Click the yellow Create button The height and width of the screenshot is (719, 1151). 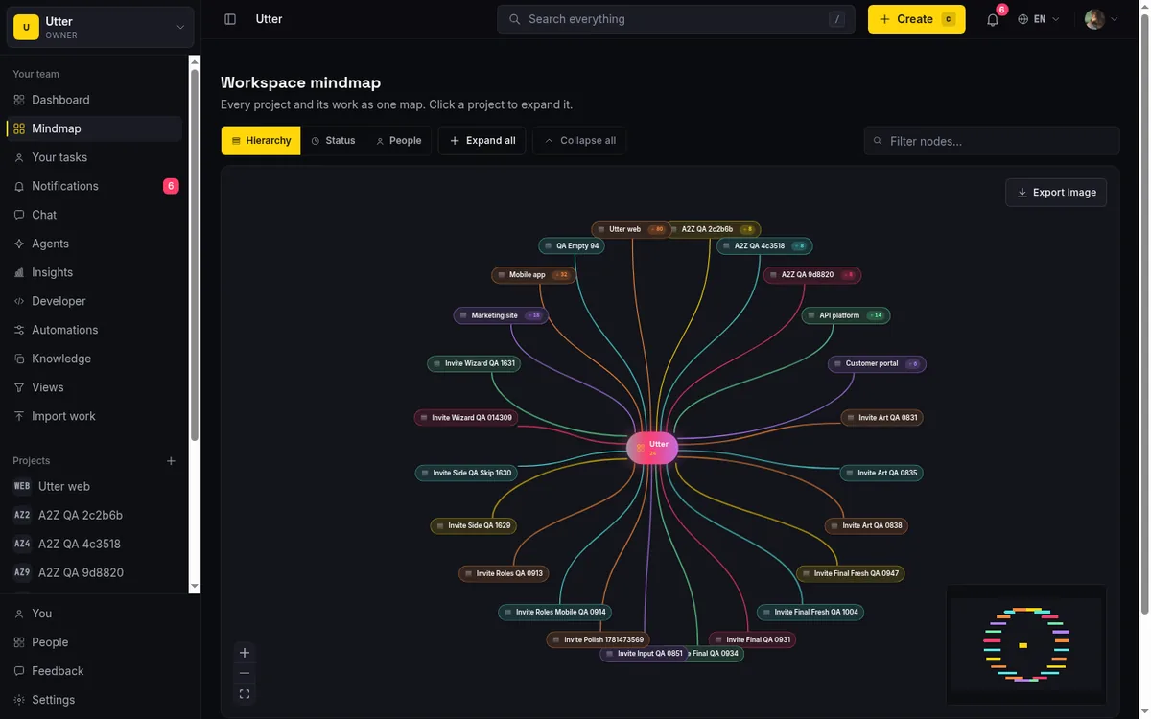[917, 19]
